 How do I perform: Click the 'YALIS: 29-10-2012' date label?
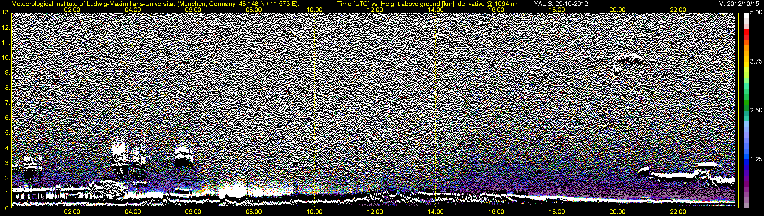point(561,4)
